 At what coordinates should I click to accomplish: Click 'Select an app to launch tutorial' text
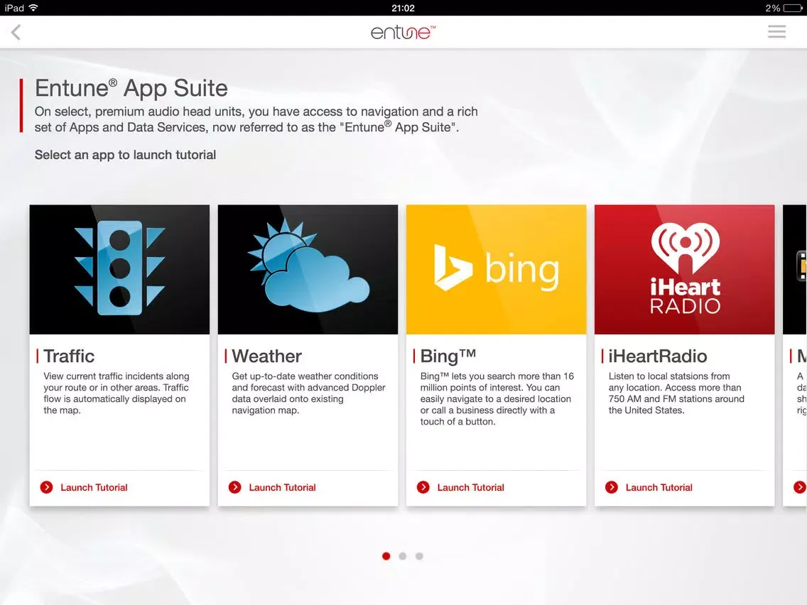125,155
